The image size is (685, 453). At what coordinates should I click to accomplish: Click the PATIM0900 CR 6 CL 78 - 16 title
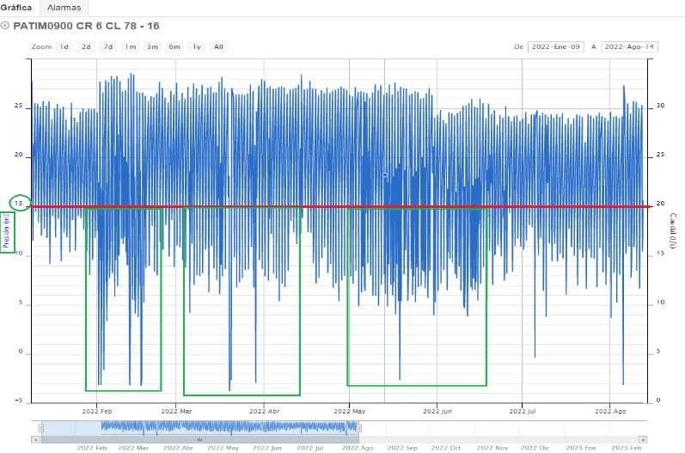tap(86, 26)
